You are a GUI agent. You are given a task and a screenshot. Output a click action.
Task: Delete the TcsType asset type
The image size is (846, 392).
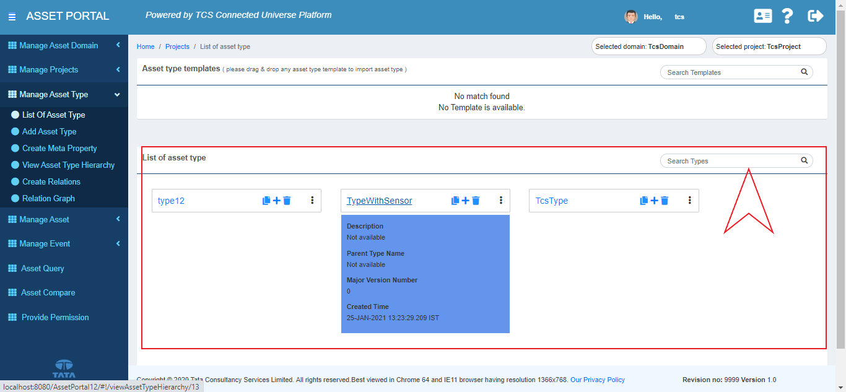click(x=665, y=201)
